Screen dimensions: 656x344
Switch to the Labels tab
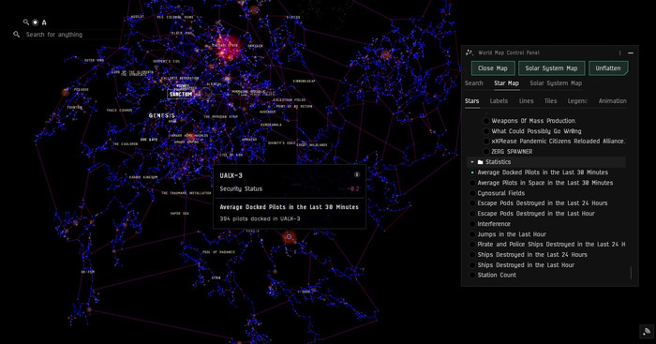499,101
